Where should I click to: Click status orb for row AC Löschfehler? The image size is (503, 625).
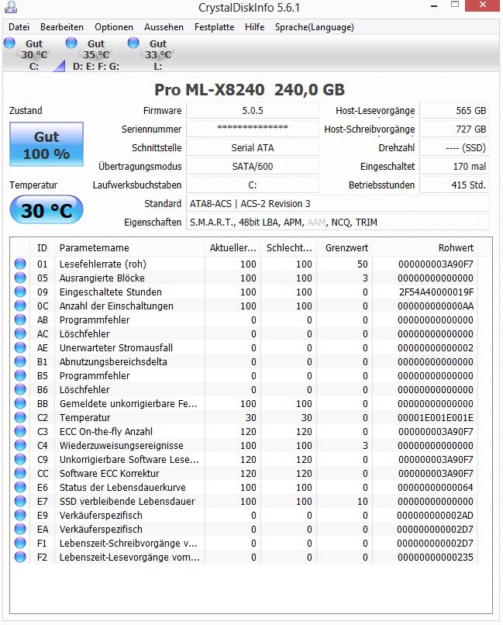(20, 333)
